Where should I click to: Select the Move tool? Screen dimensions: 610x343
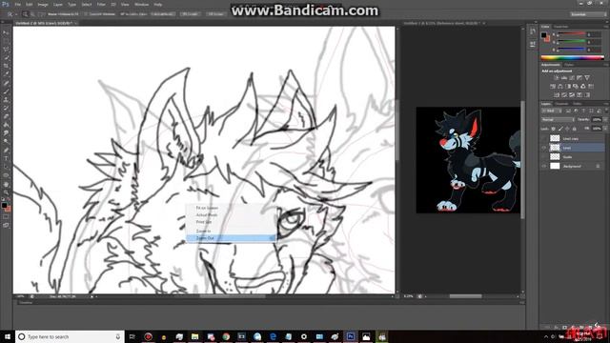(6, 32)
